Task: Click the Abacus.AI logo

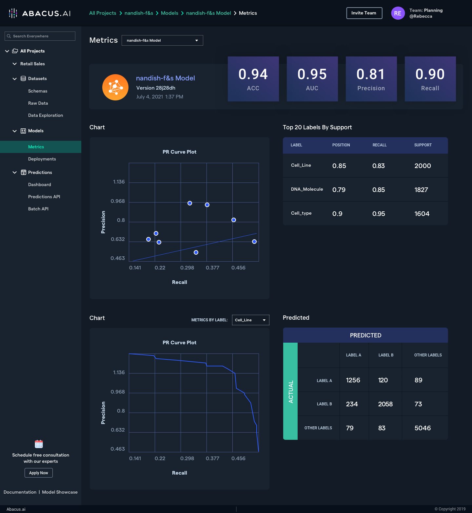Action: (x=39, y=13)
